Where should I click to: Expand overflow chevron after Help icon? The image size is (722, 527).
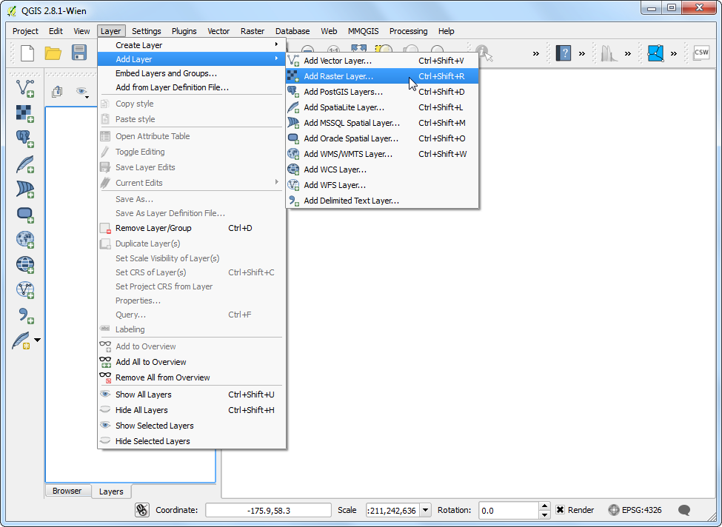coord(582,53)
